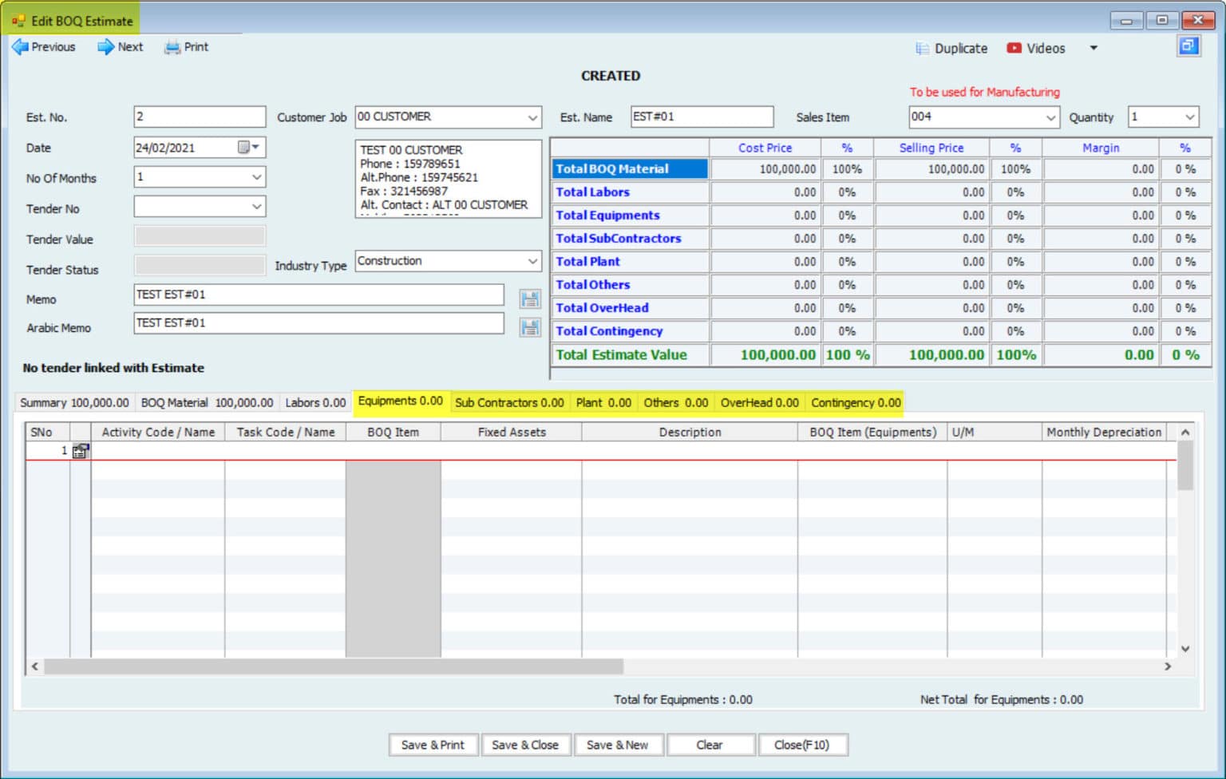Switch to the Sub Contractors tab
Image resolution: width=1226 pixels, height=779 pixels.
click(509, 403)
